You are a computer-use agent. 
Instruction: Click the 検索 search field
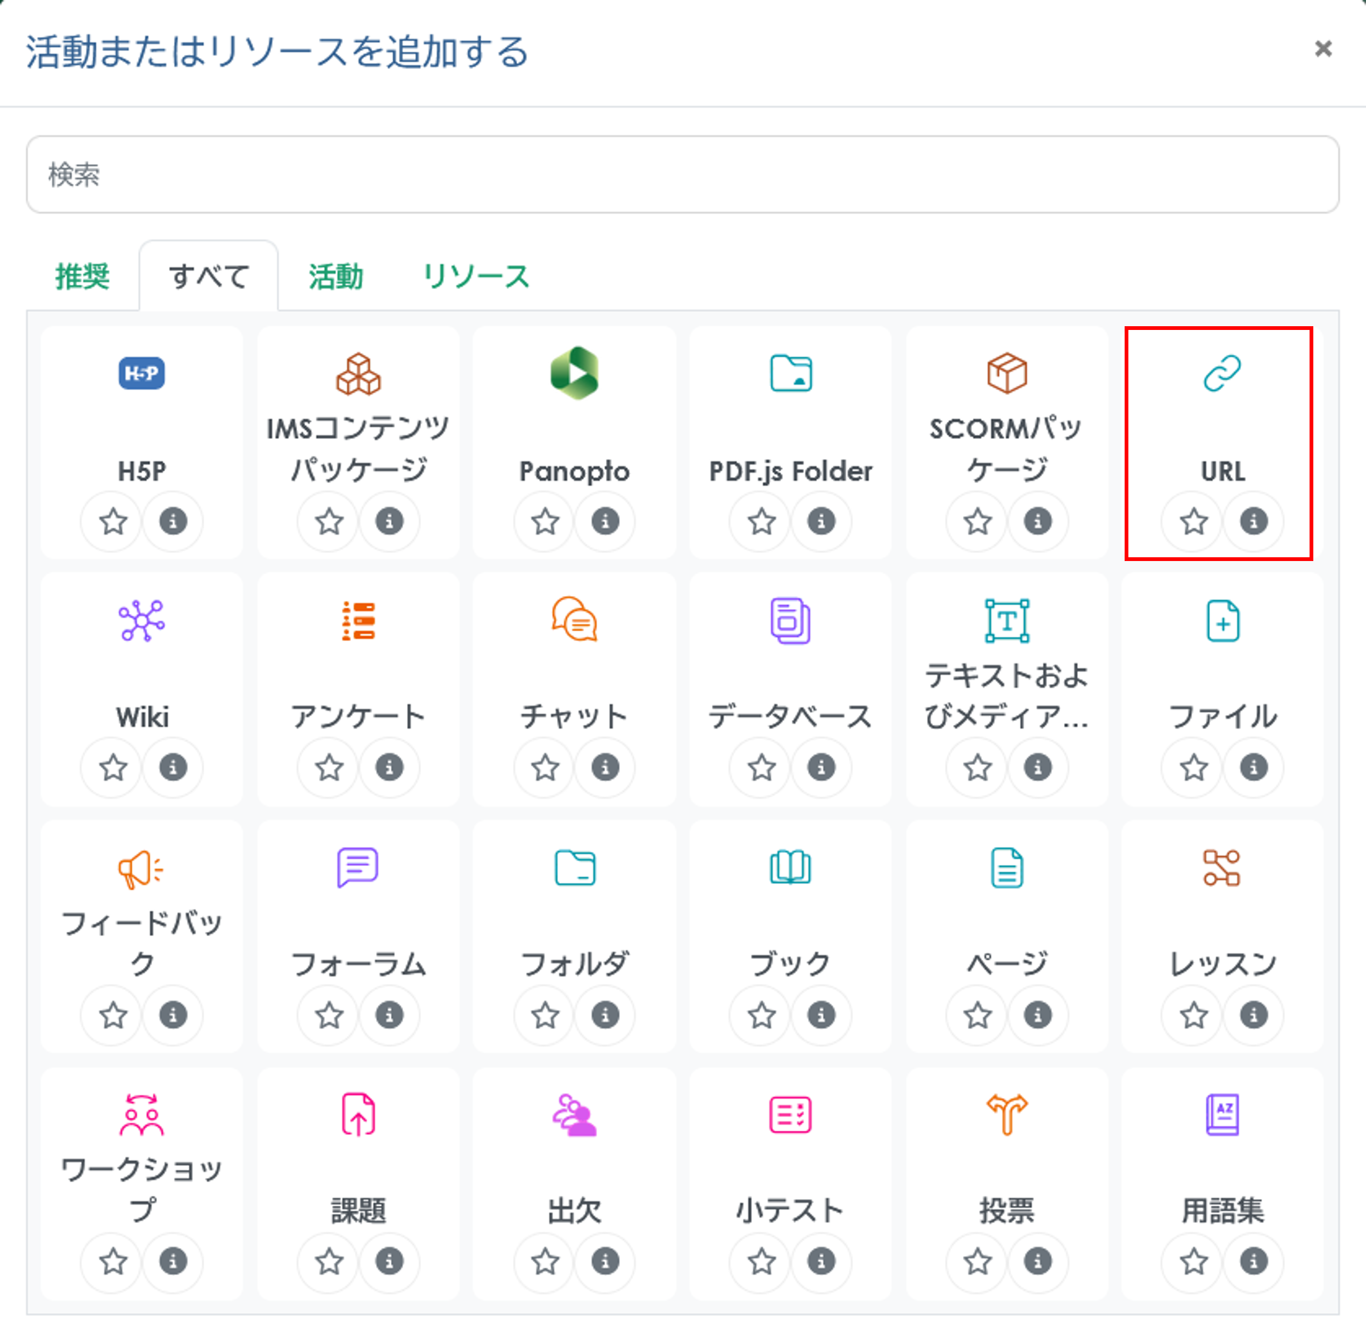tap(682, 175)
